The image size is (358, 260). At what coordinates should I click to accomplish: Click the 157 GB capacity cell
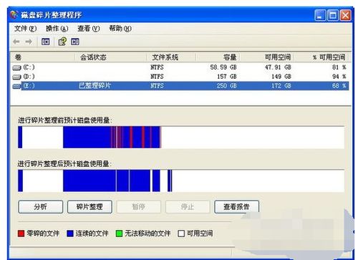pyautogui.click(x=227, y=77)
